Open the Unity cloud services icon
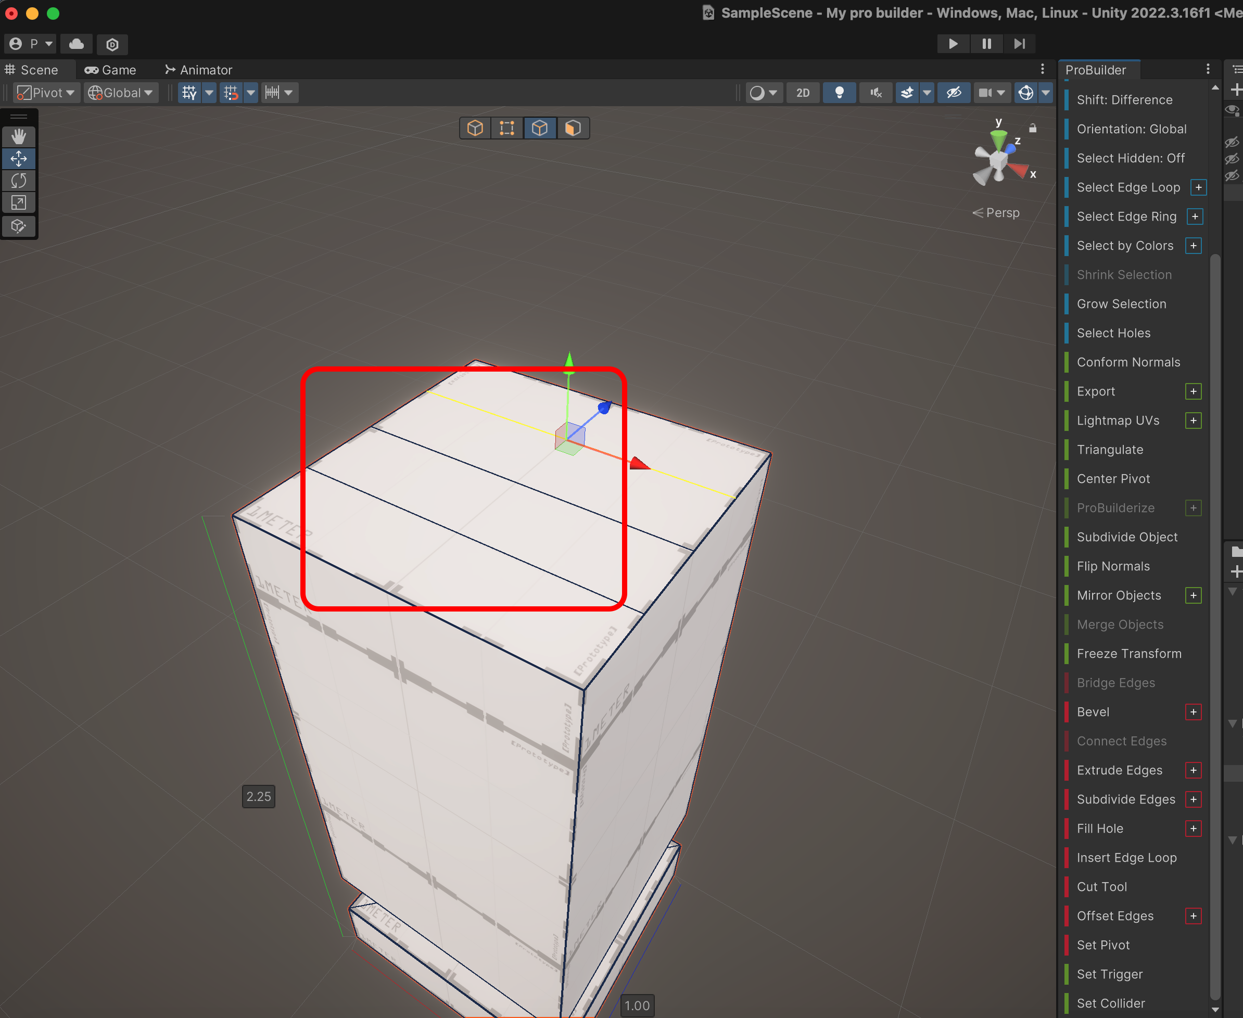Screen dimensions: 1243x1018 pos(76,44)
